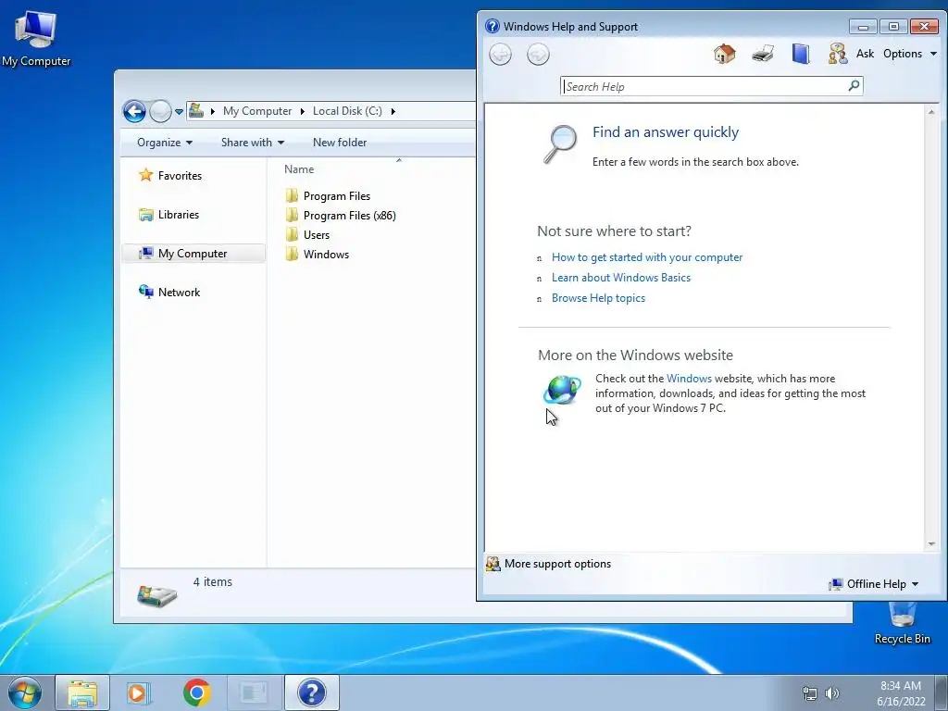Click the More support options icon
Viewport: 948px width, 711px height.
[x=493, y=564]
